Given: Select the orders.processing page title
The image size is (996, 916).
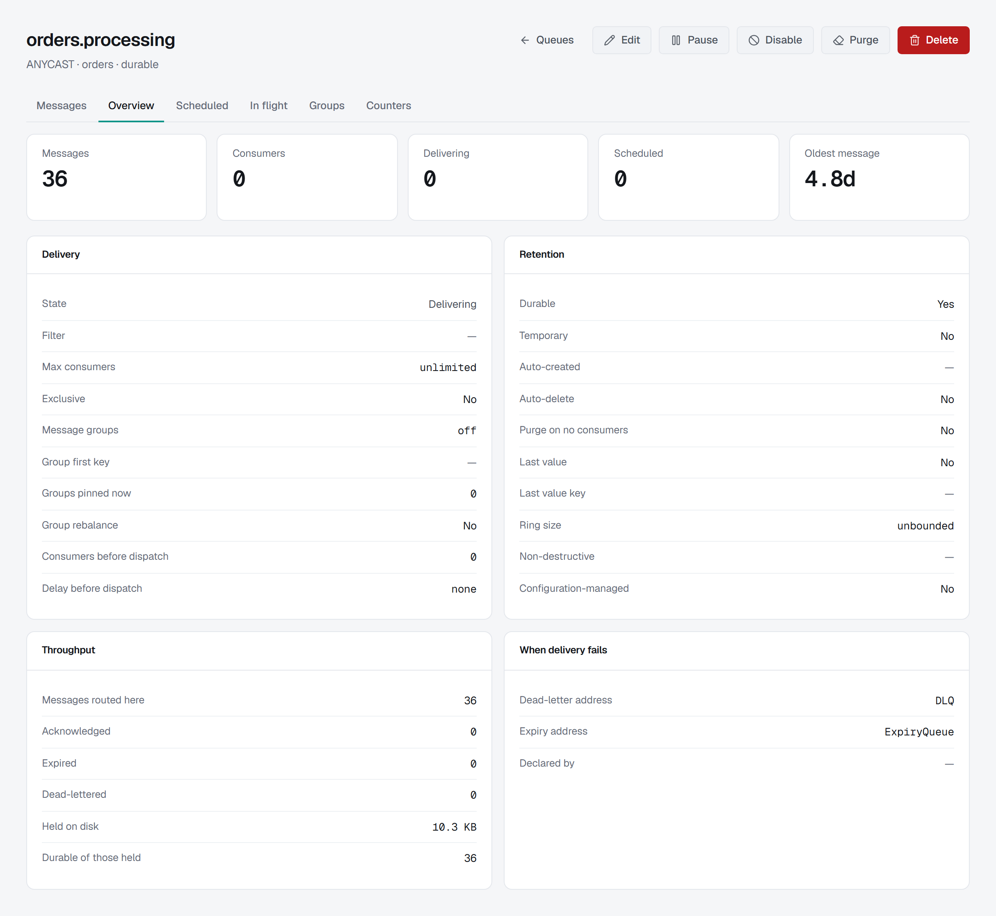Looking at the screenshot, I should pyautogui.click(x=101, y=40).
